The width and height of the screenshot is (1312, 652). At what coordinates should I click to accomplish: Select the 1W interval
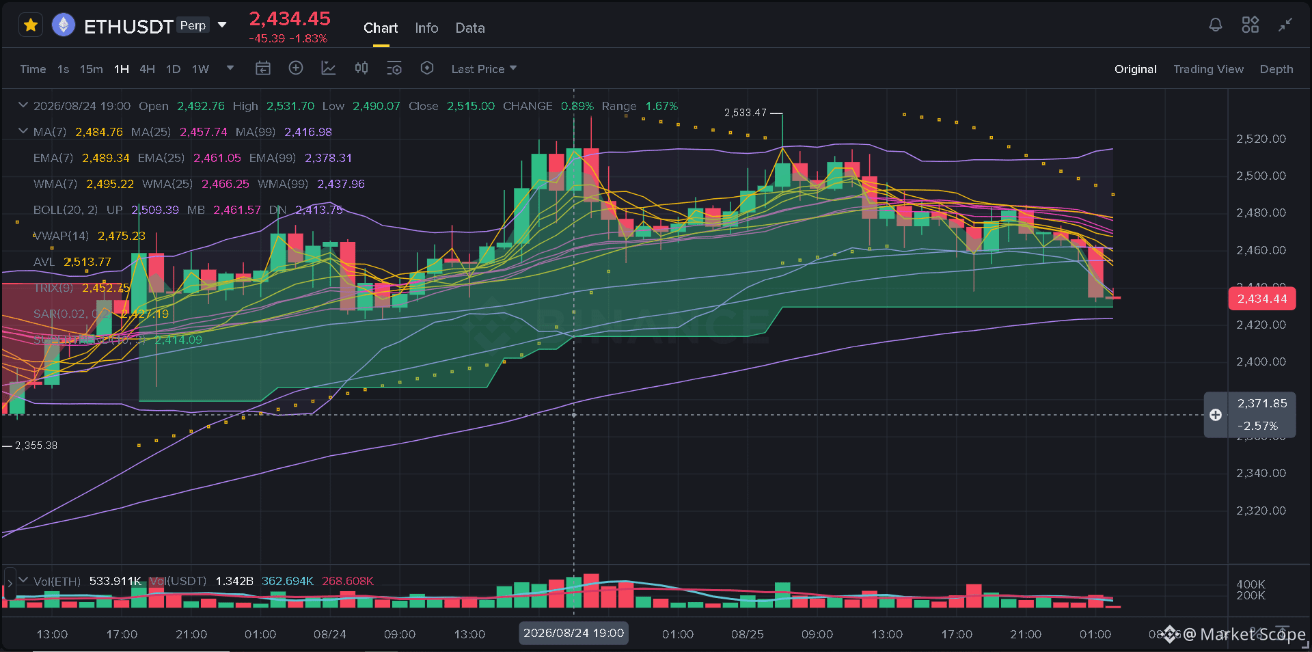pyautogui.click(x=200, y=69)
